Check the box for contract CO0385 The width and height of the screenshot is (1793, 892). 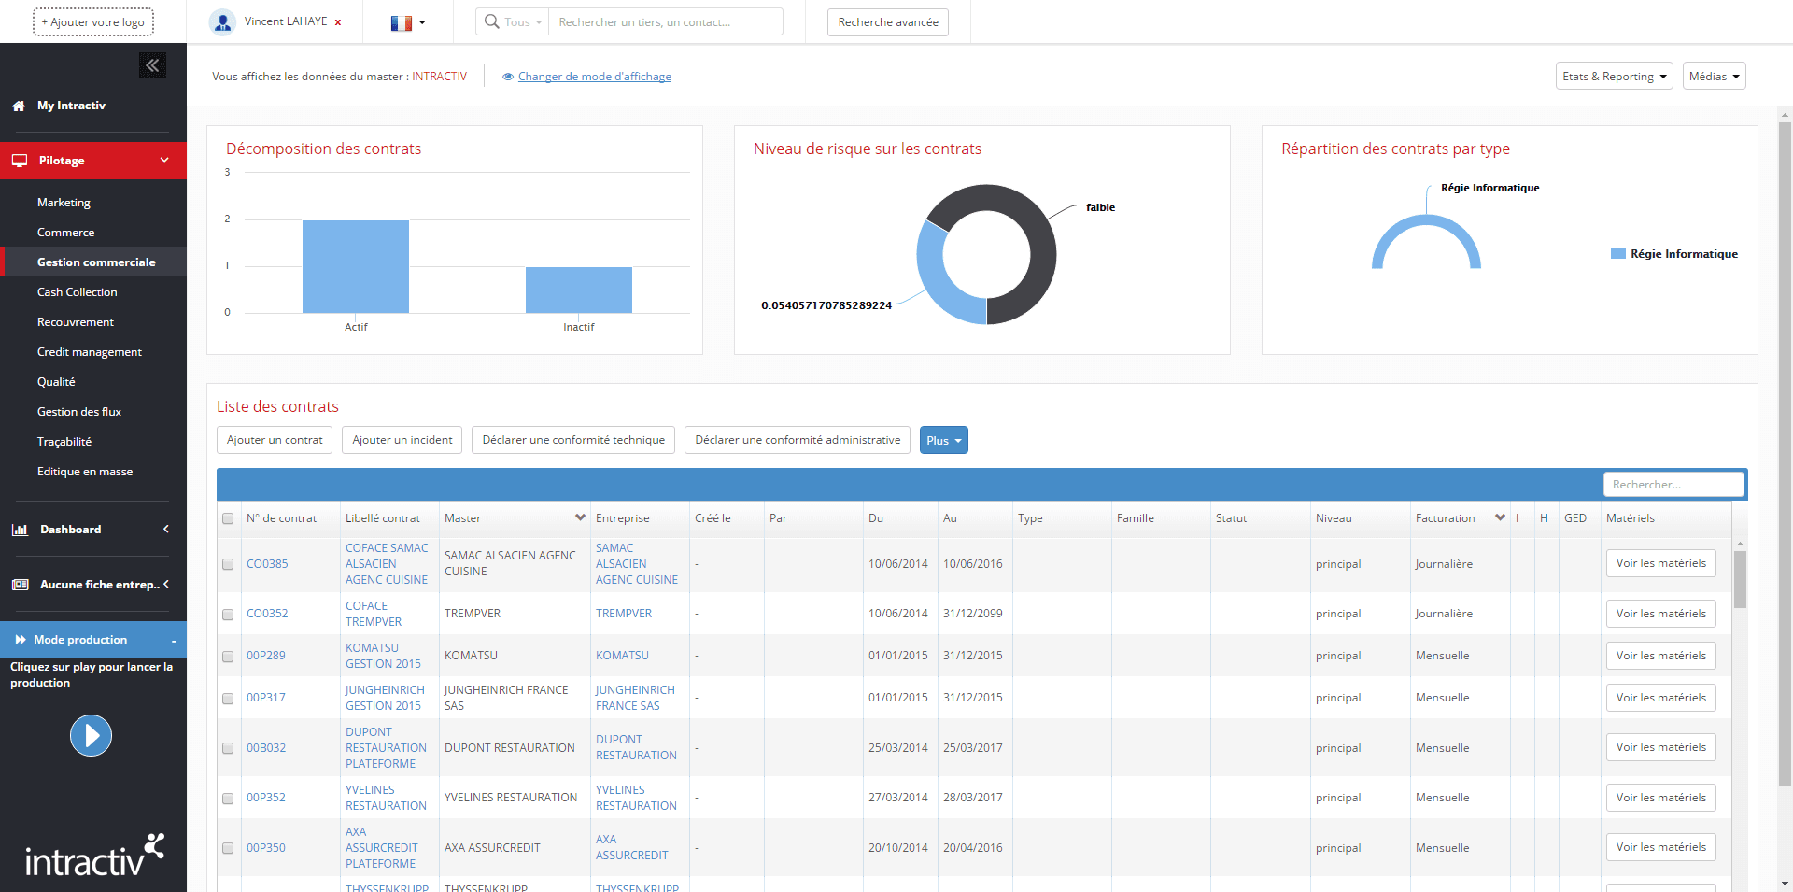[228, 564]
